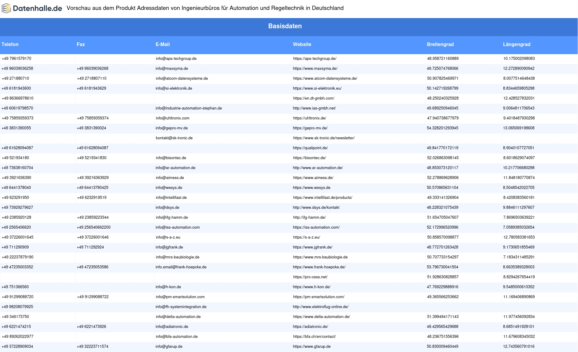Open https://qualipoint.de/ cell

pos(310,148)
